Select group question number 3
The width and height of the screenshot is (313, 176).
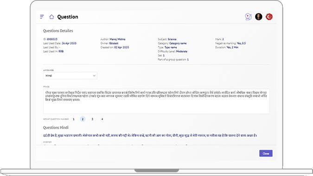[92, 119]
